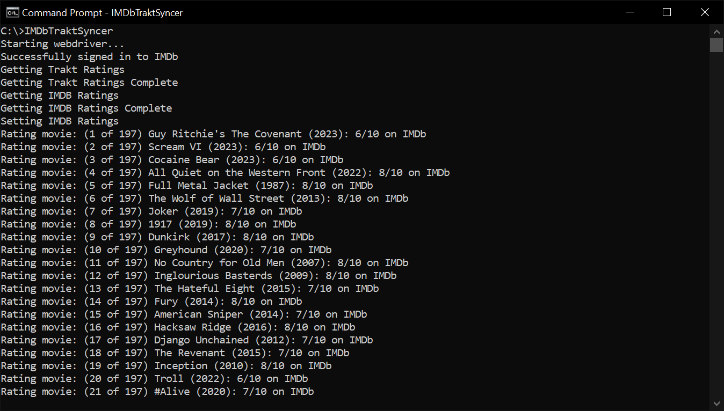The height and width of the screenshot is (411, 724).
Task: Click the 'Starting webdriver...' output line
Action: click(62, 44)
